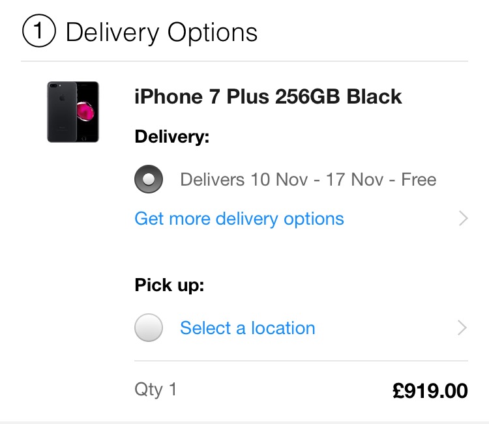Screen dimensions: 489x424
Task: Select the Delivers 10 Nov radio button
Action: coord(149,179)
